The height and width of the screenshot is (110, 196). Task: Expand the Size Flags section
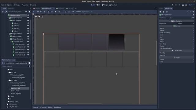tap(177, 44)
